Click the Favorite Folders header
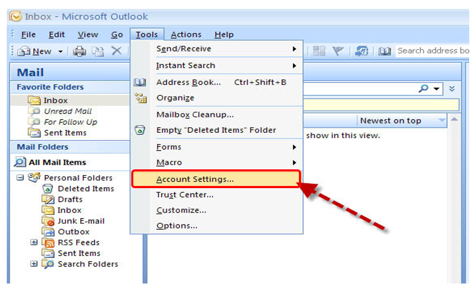Screen dimensions: 476x296 (x=70, y=87)
